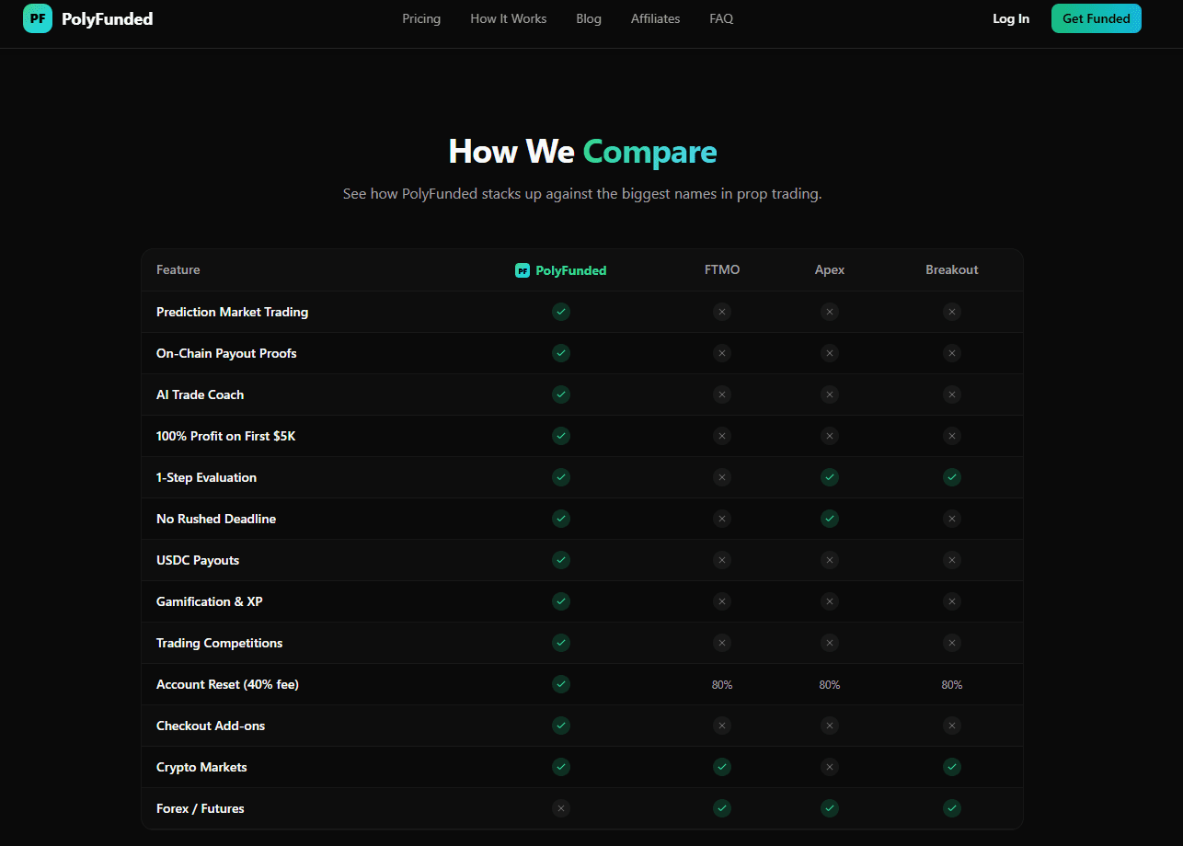This screenshot has width=1183, height=846.
Task: Click the 80% value under Apex for Account Reset
Action: pos(830,684)
